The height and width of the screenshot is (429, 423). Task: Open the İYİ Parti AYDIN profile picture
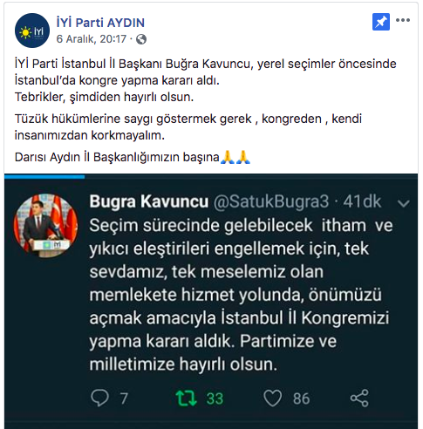[32, 31]
